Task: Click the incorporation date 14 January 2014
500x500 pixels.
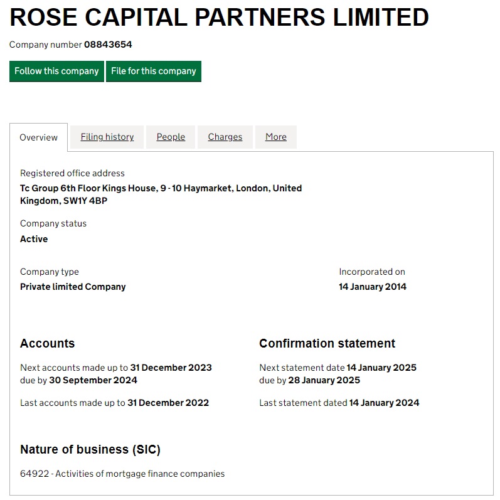Action: (x=373, y=287)
